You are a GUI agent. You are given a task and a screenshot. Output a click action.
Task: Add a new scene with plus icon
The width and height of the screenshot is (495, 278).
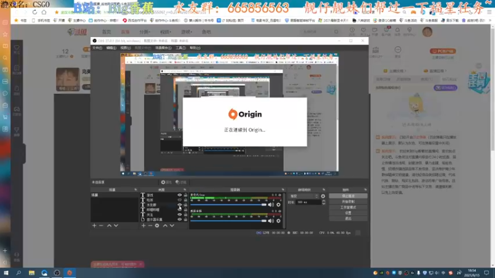tap(94, 225)
